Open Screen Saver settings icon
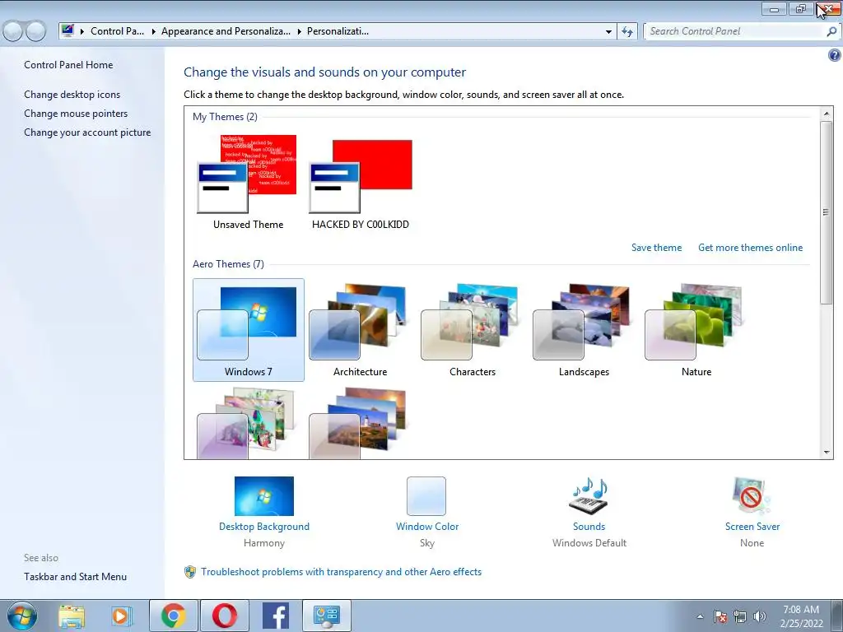Viewport: 843px width, 632px height. coord(752,495)
